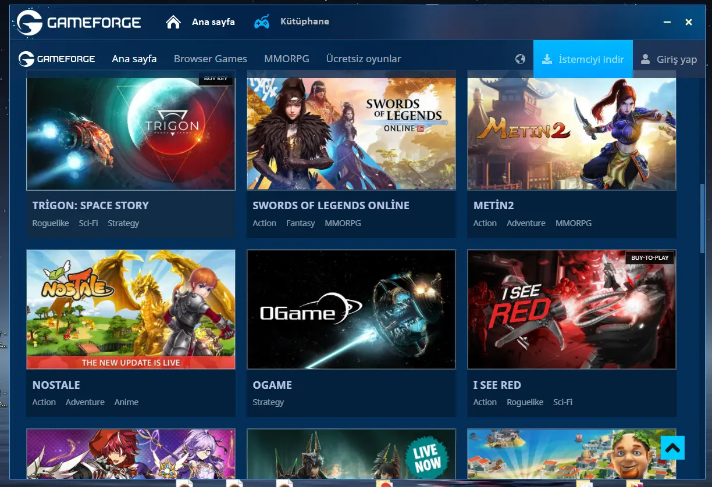The height and width of the screenshot is (487, 712).
Task: Switch to the MMORPG menu item
Action: pyautogui.click(x=286, y=59)
